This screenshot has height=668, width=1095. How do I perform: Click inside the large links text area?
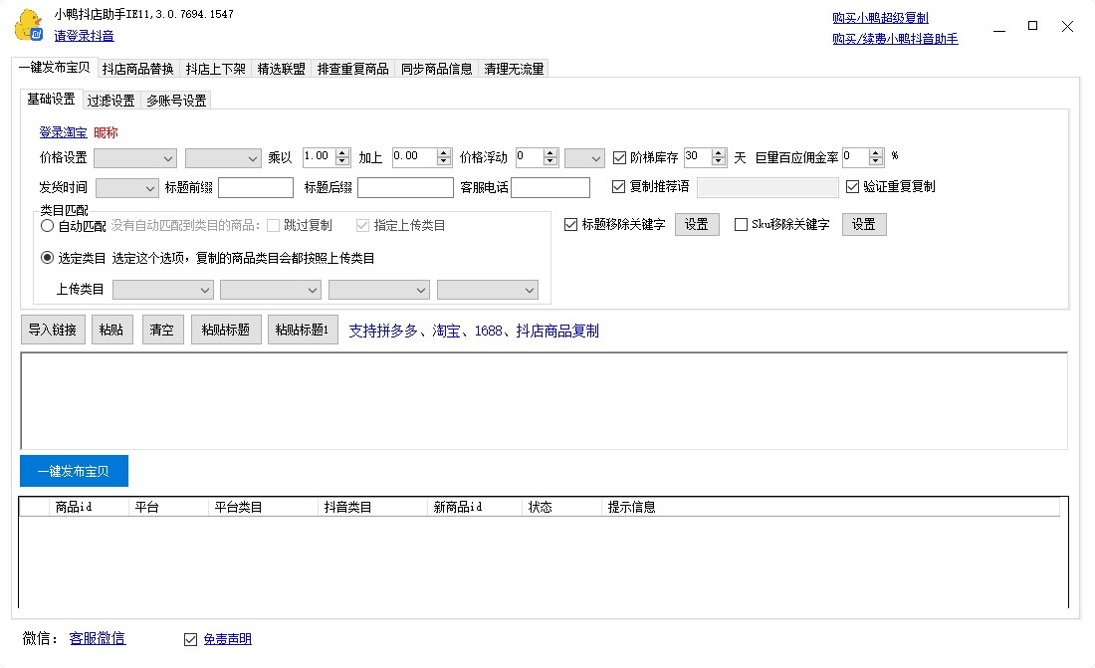click(x=544, y=401)
